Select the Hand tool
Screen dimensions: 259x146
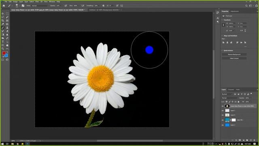tap(7, 45)
